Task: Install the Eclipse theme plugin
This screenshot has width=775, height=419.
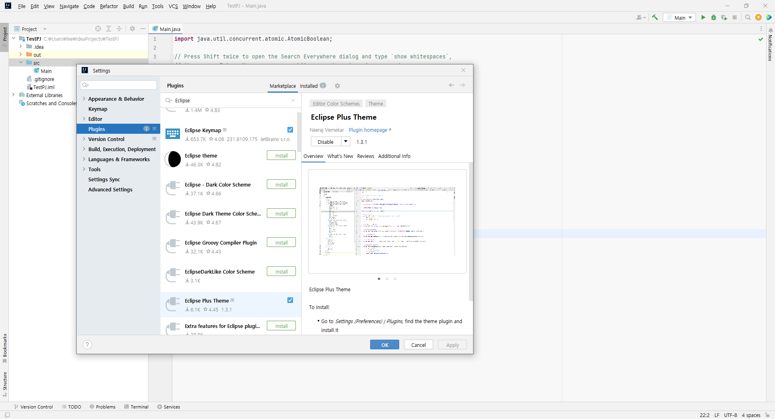Action: (x=281, y=156)
